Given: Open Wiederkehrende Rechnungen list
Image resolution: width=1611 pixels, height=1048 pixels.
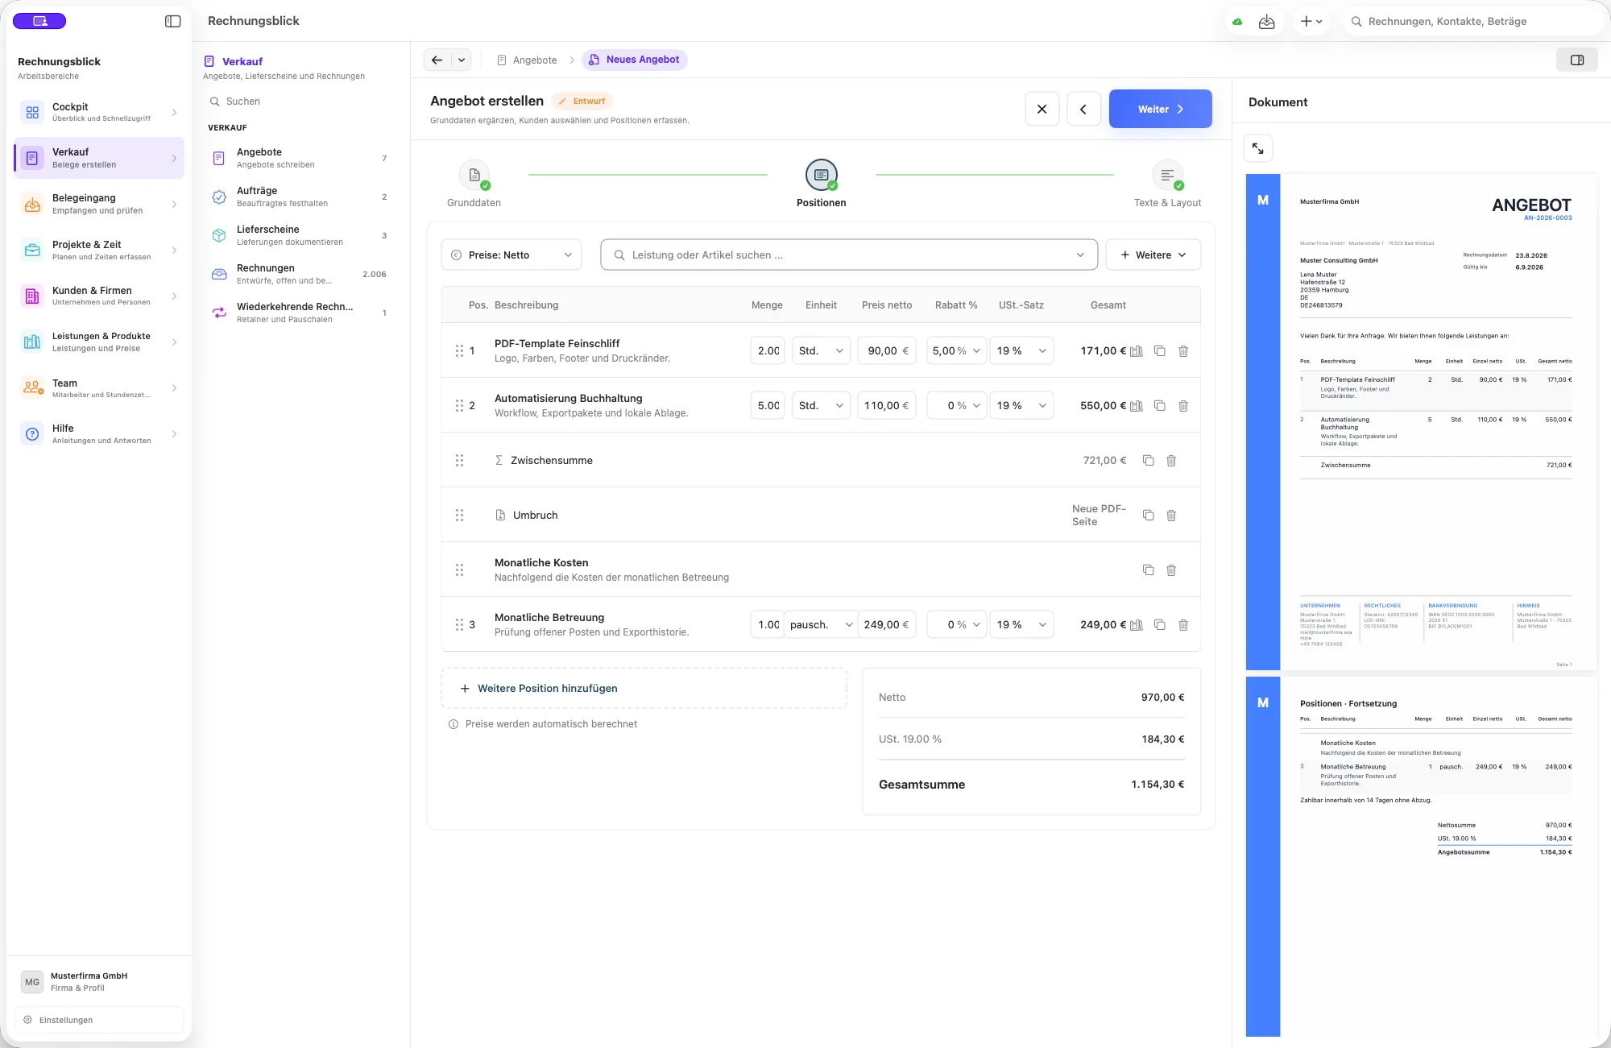Looking at the screenshot, I should click(x=300, y=313).
